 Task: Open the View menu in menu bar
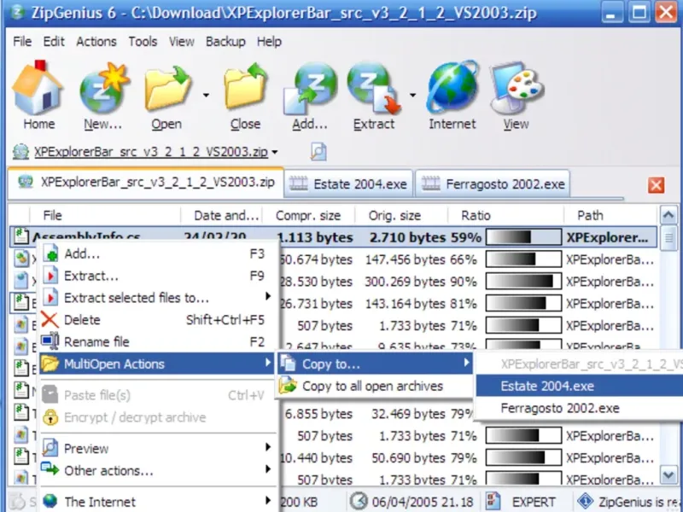pyautogui.click(x=182, y=41)
